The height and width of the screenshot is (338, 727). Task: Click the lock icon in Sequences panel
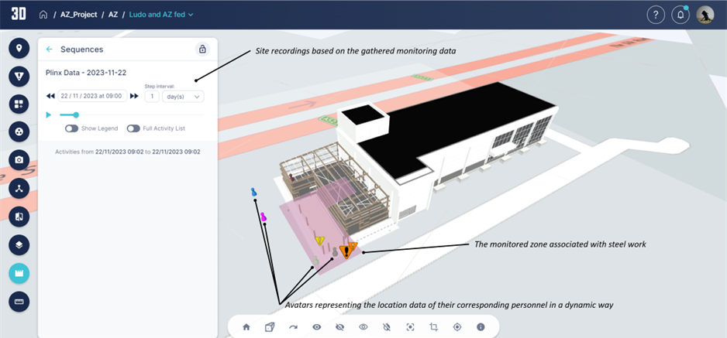point(202,49)
